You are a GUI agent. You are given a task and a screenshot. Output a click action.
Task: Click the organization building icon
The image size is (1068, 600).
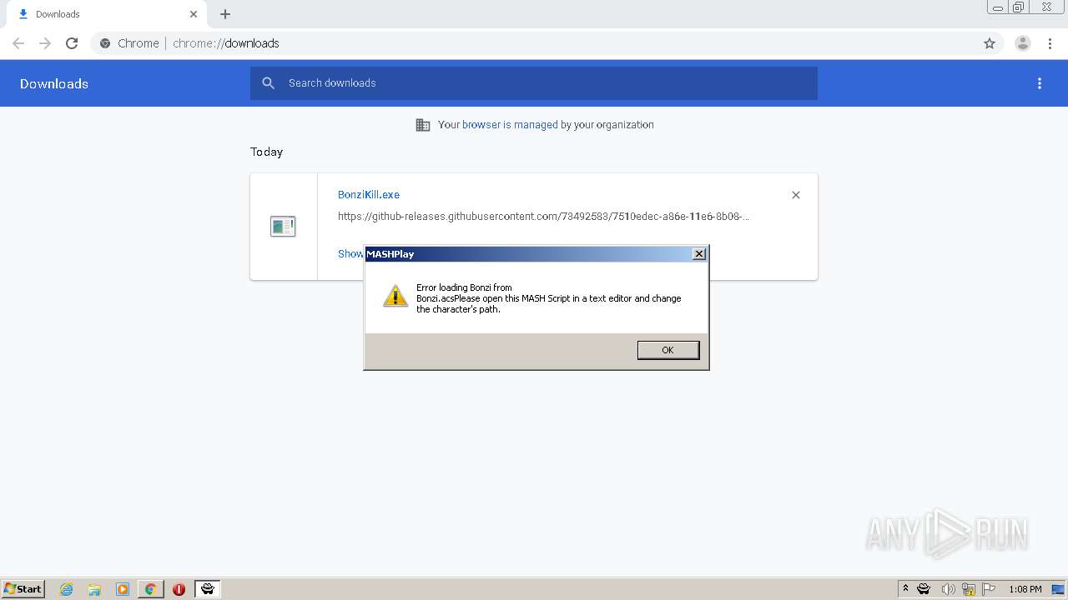423,125
